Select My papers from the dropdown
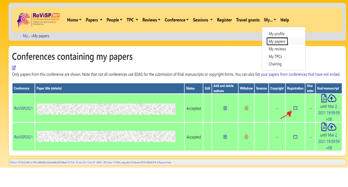Image resolution: width=348 pixels, height=187 pixels. (277, 41)
